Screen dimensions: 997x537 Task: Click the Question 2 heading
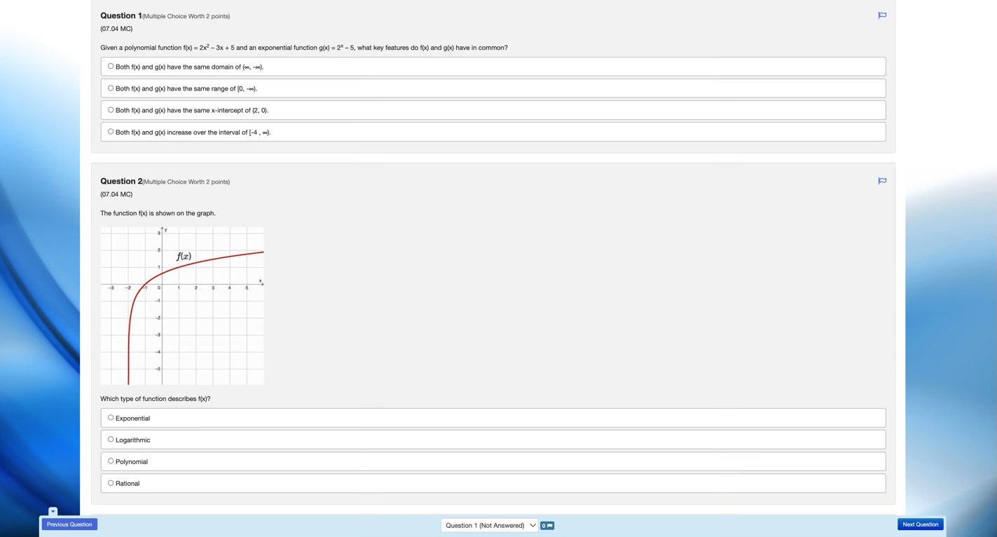pos(121,181)
